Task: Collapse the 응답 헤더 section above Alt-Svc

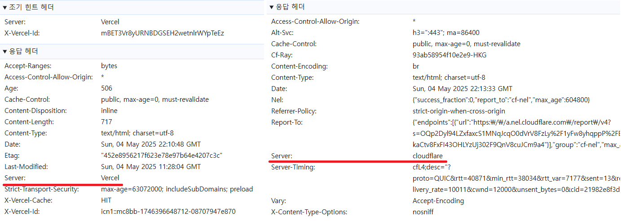Action: click(x=272, y=7)
